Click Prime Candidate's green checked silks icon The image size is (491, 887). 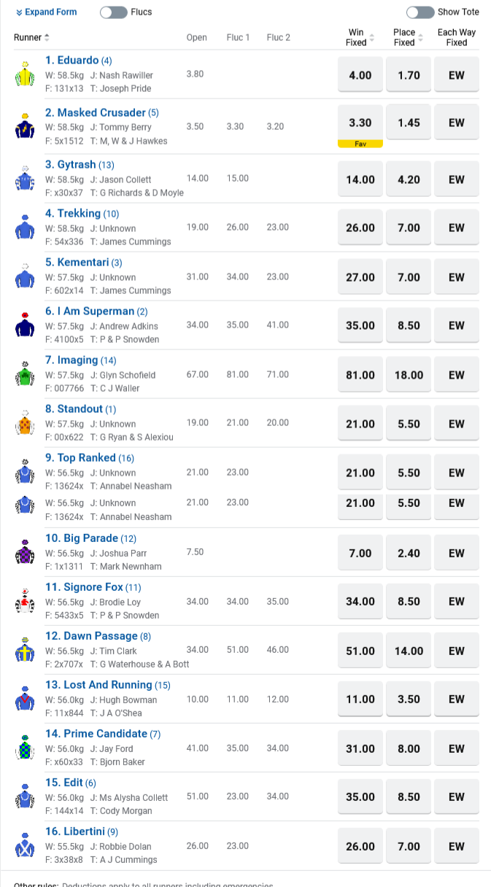tap(25, 748)
